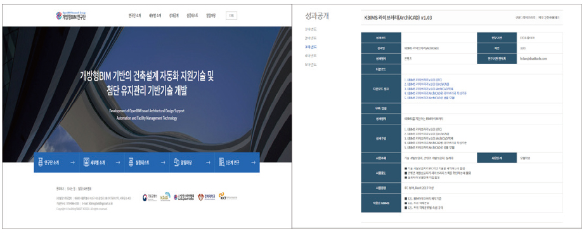Select 4차년도 in the 성과공개 sidebar
584x233 pixels.
click(x=311, y=55)
